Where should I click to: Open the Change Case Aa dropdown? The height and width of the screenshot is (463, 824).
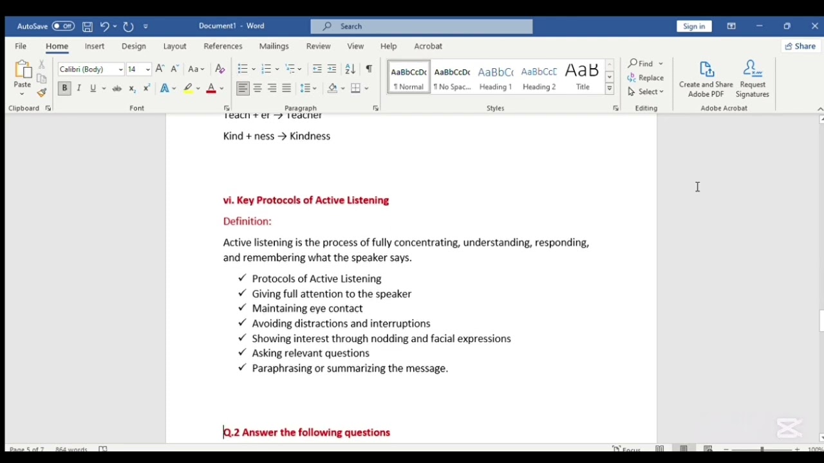(x=196, y=69)
